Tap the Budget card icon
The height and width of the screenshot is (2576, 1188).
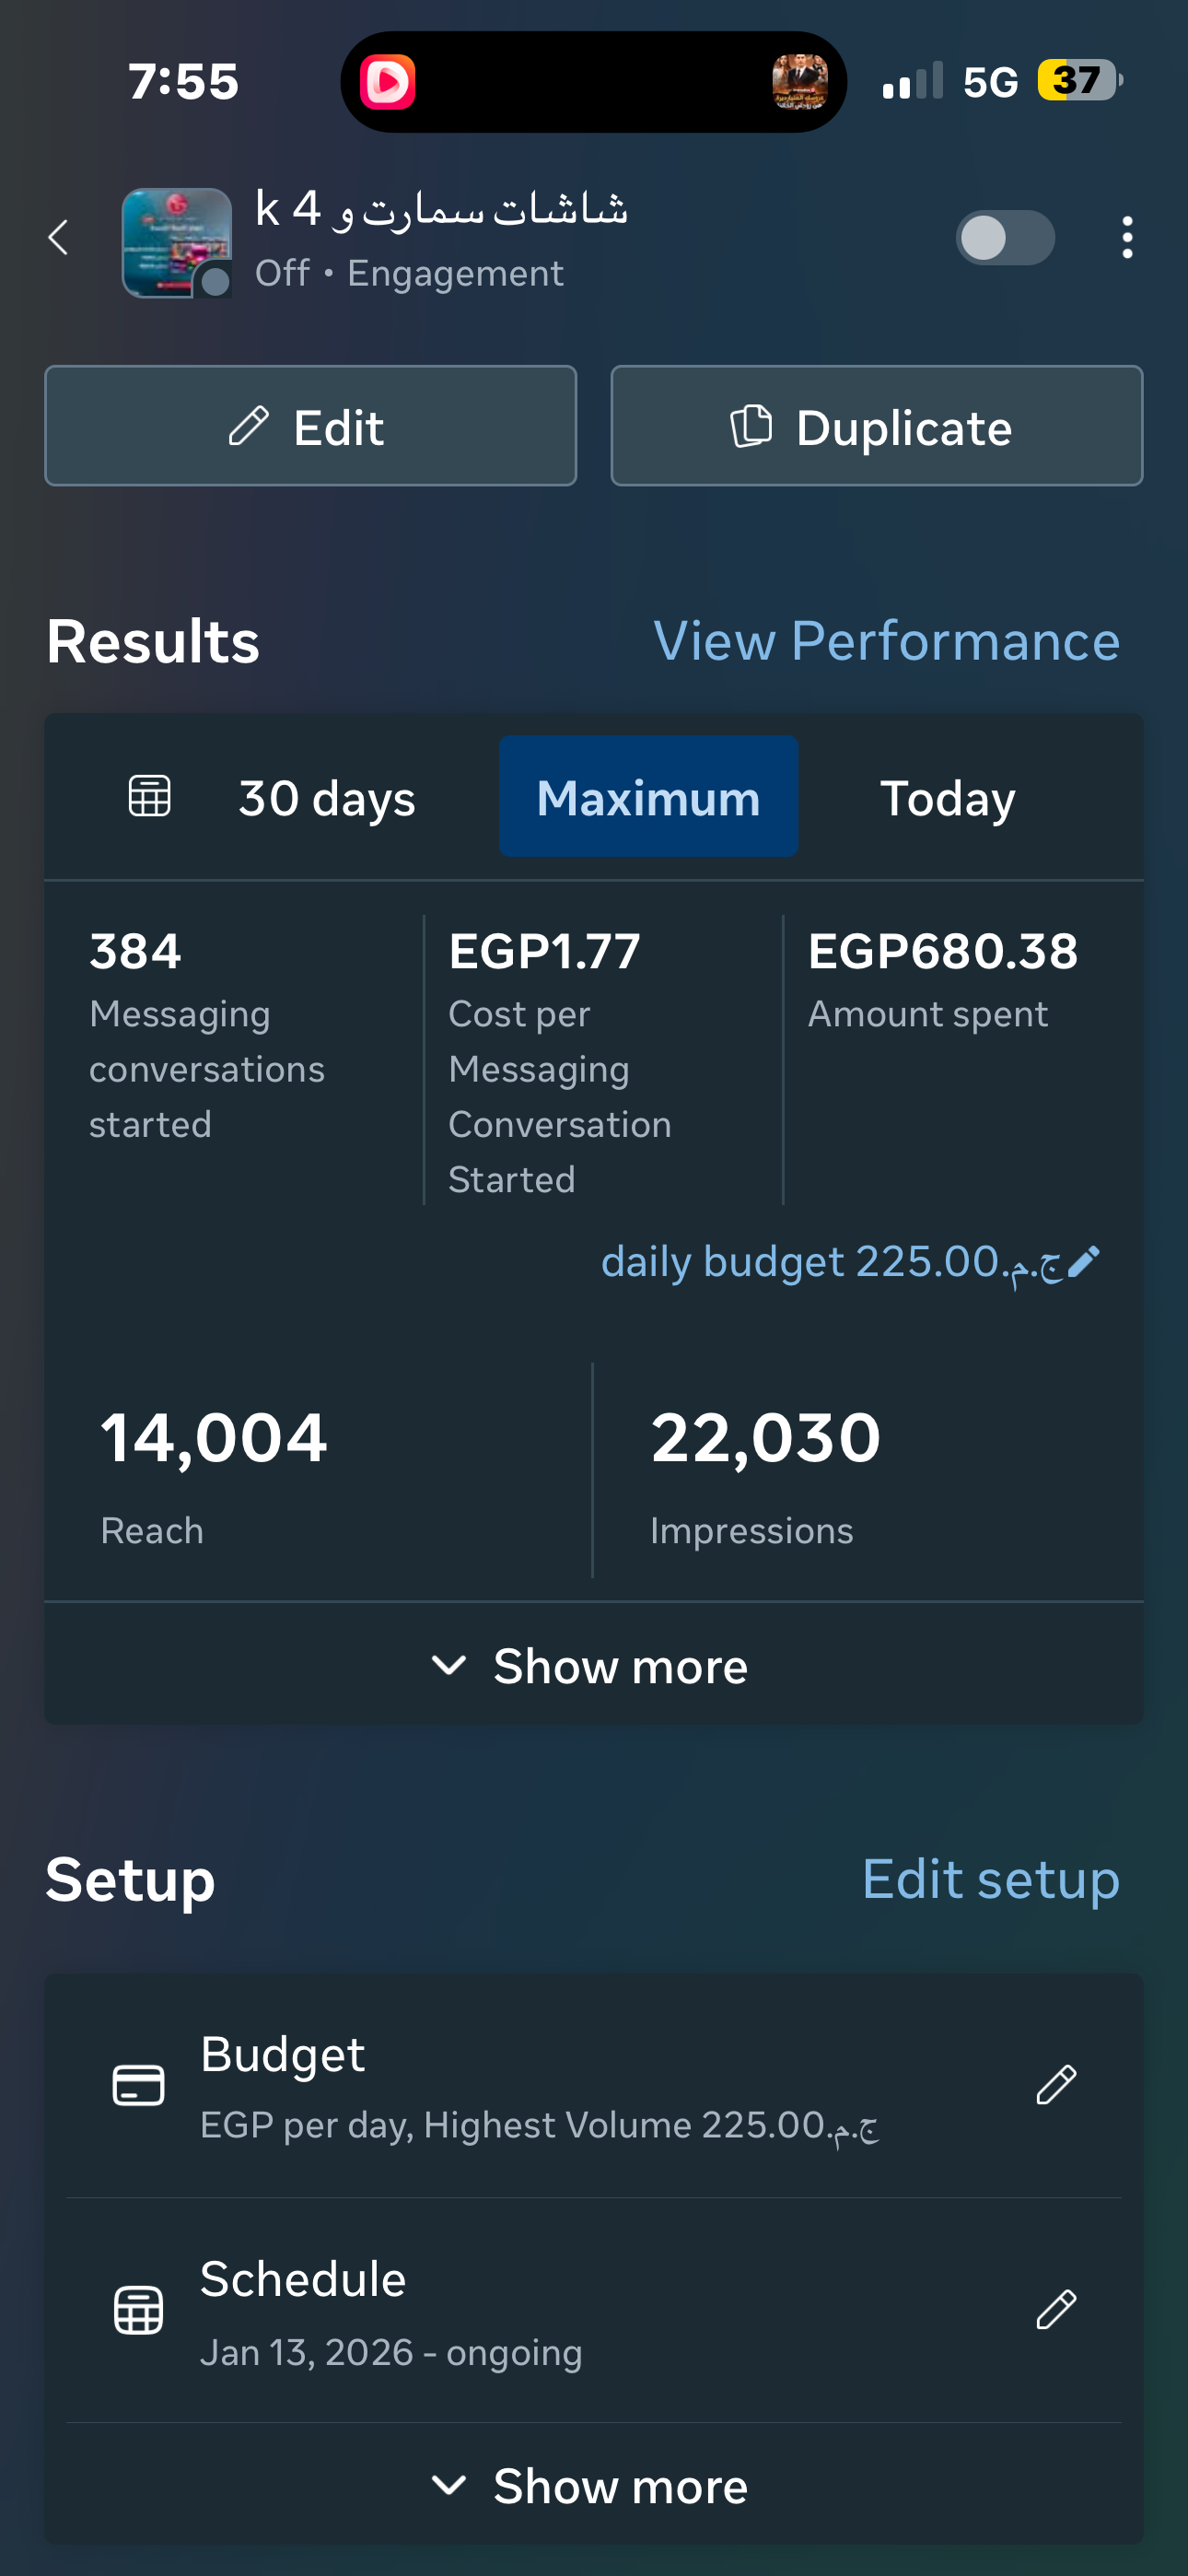pos(139,2085)
